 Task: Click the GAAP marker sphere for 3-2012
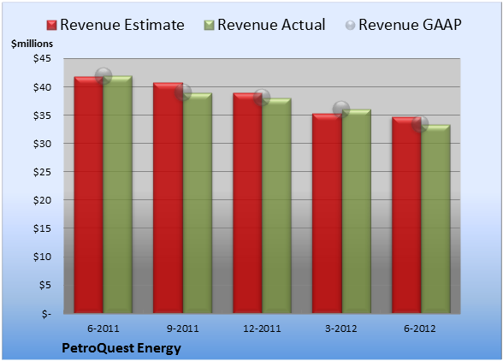(341, 109)
